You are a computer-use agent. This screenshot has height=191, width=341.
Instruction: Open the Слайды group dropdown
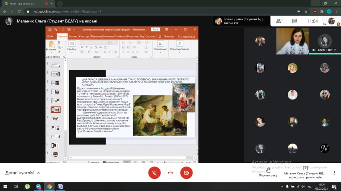[72, 46]
